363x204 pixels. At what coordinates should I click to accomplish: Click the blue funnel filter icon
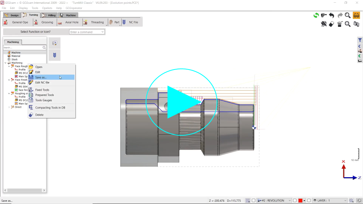[360, 40]
